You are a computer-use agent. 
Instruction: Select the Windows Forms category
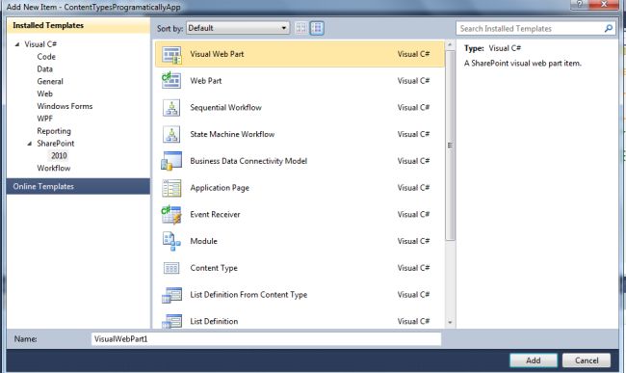point(65,106)
